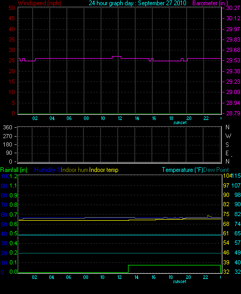The width and height of the screenshot is (241, 294).
Task: Select the Indoor temp legend label
Action: point(104,170)
